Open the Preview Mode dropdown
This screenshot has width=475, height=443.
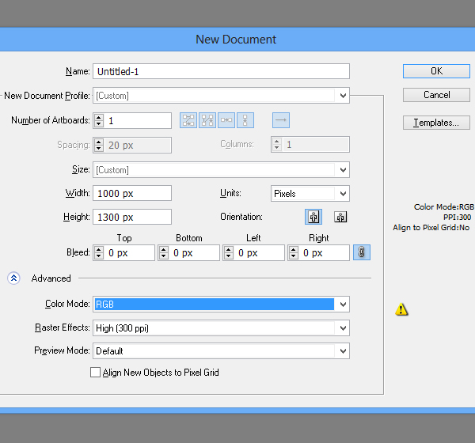(x=222, y=350)
